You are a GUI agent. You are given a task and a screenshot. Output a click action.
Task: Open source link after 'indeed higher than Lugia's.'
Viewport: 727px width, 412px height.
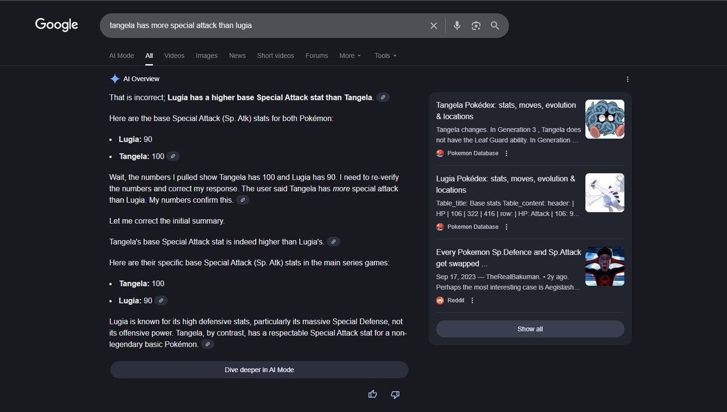(333, 241)
